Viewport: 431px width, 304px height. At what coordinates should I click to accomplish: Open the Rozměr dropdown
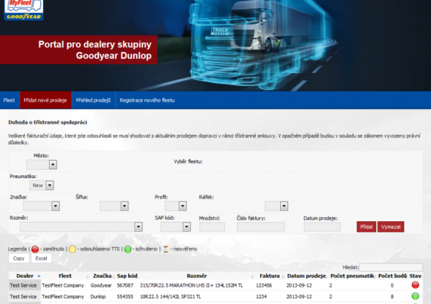pos(81,227)
